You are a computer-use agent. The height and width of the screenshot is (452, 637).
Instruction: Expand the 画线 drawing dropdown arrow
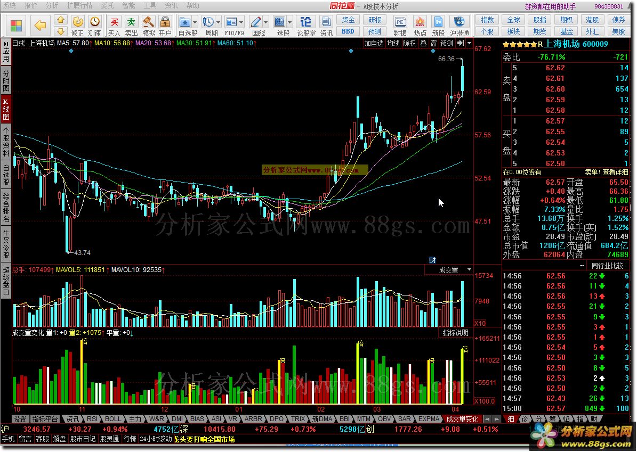[266, 22]
